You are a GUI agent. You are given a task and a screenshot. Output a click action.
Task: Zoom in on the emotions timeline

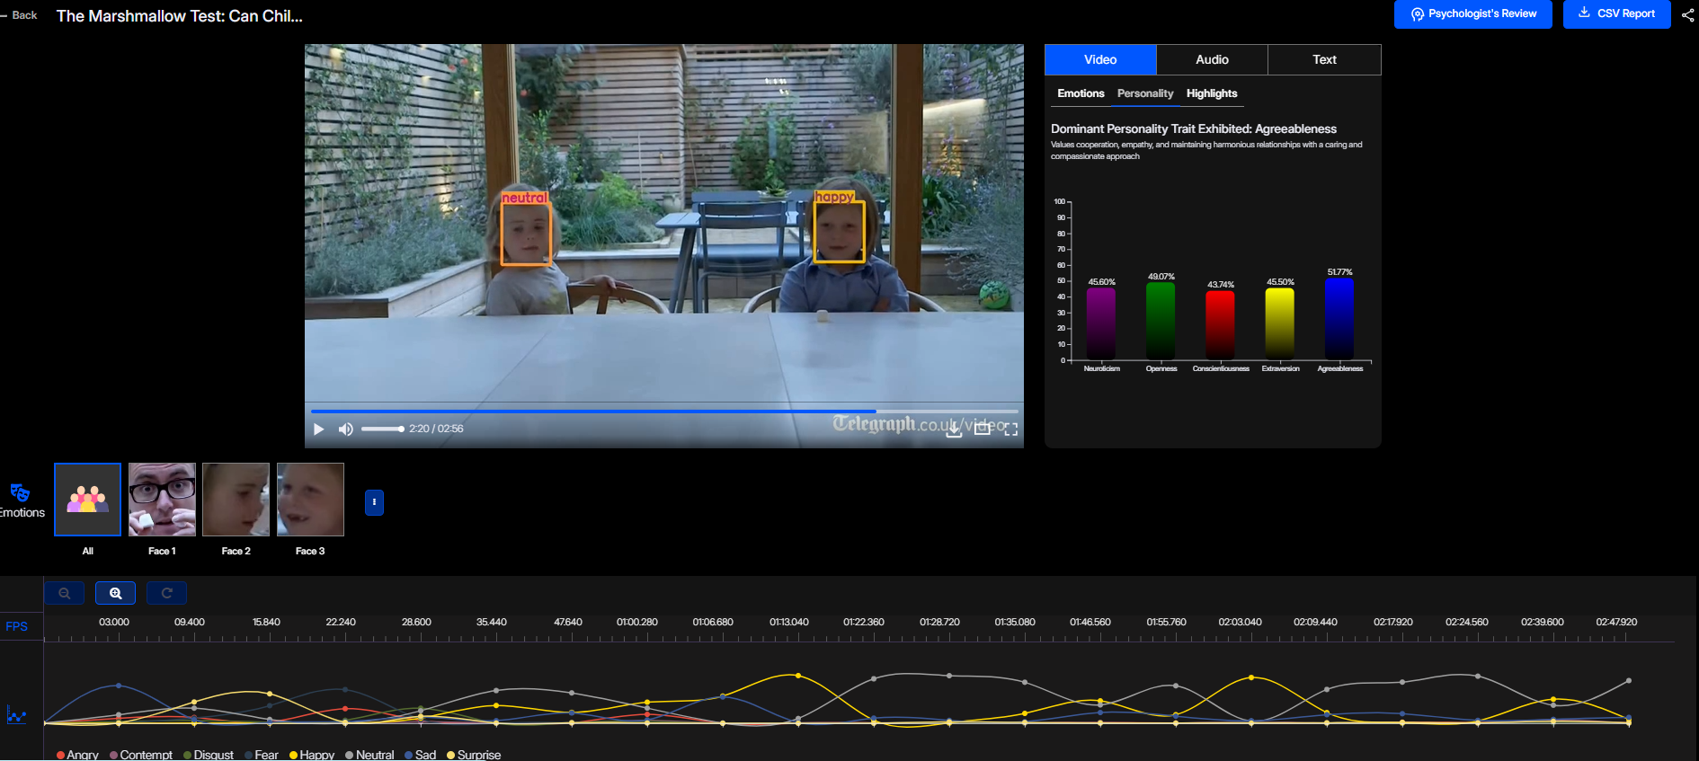[116, 593]
